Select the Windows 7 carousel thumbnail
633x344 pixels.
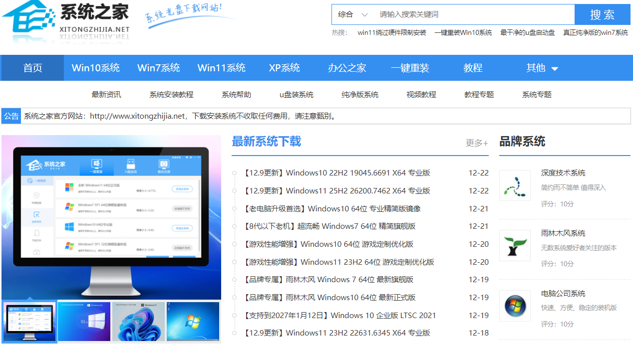(193, 322)
